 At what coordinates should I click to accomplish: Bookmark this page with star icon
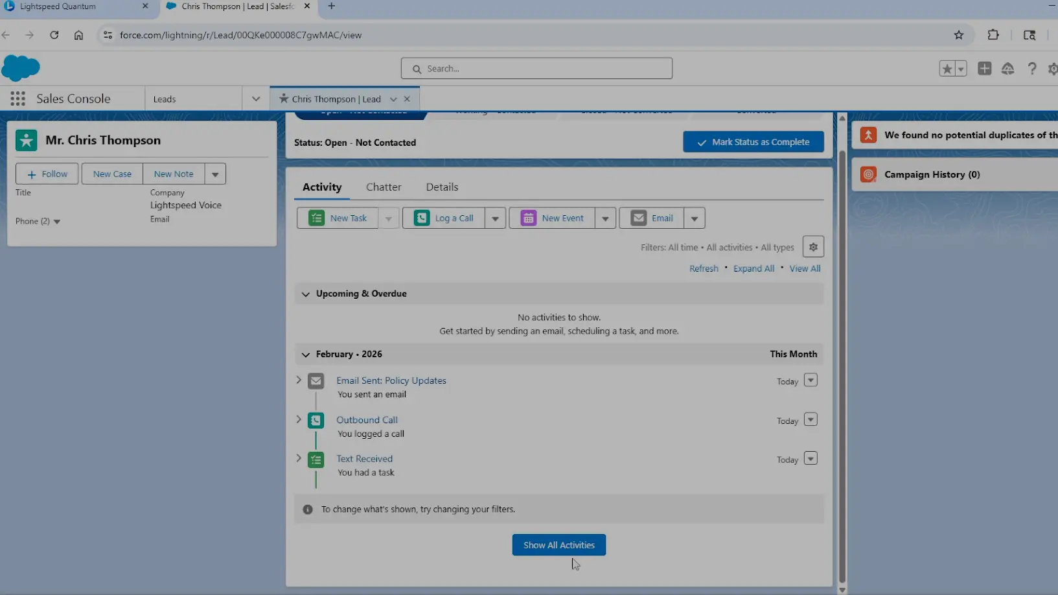[959, 35]
